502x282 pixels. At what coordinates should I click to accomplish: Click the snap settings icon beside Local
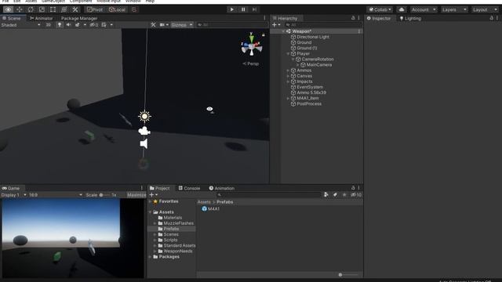click(134, 9)
